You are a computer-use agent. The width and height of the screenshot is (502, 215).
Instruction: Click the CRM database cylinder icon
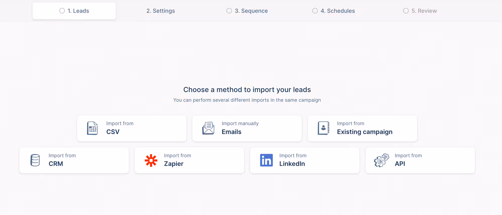click(x=35, y=160)
